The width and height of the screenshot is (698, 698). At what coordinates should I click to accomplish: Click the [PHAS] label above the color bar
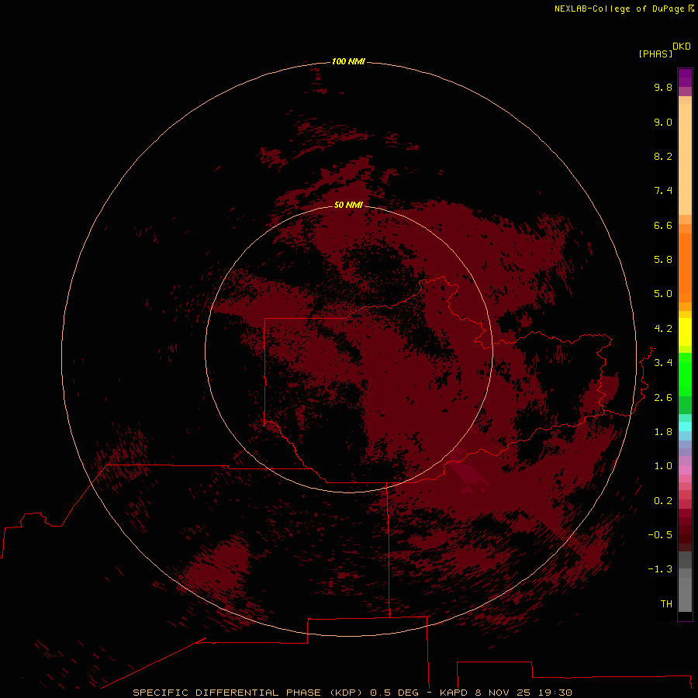pyautogui.click(x=655, y=54)
